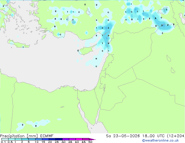Pick the 5–10 mm legend swatch
The height and width of the screenshot is (143, 185).
32,139
